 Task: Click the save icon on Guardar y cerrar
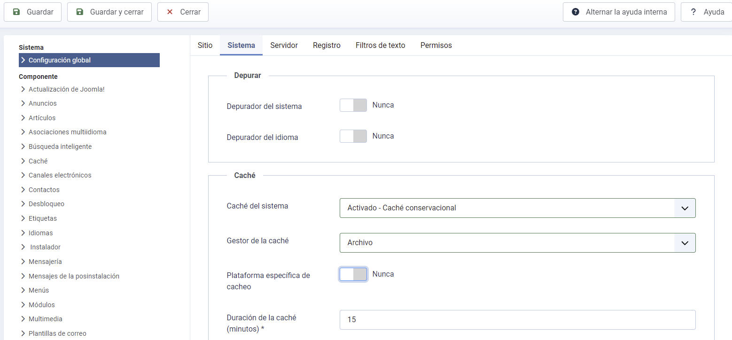click(80, 12)
